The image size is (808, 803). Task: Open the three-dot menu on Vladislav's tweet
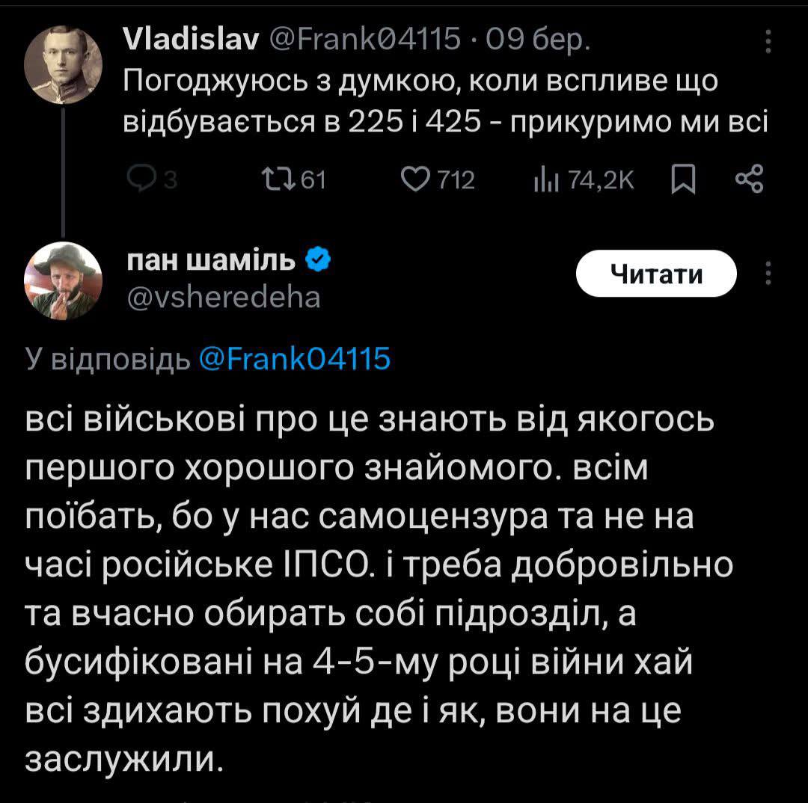tap(766, 43)
